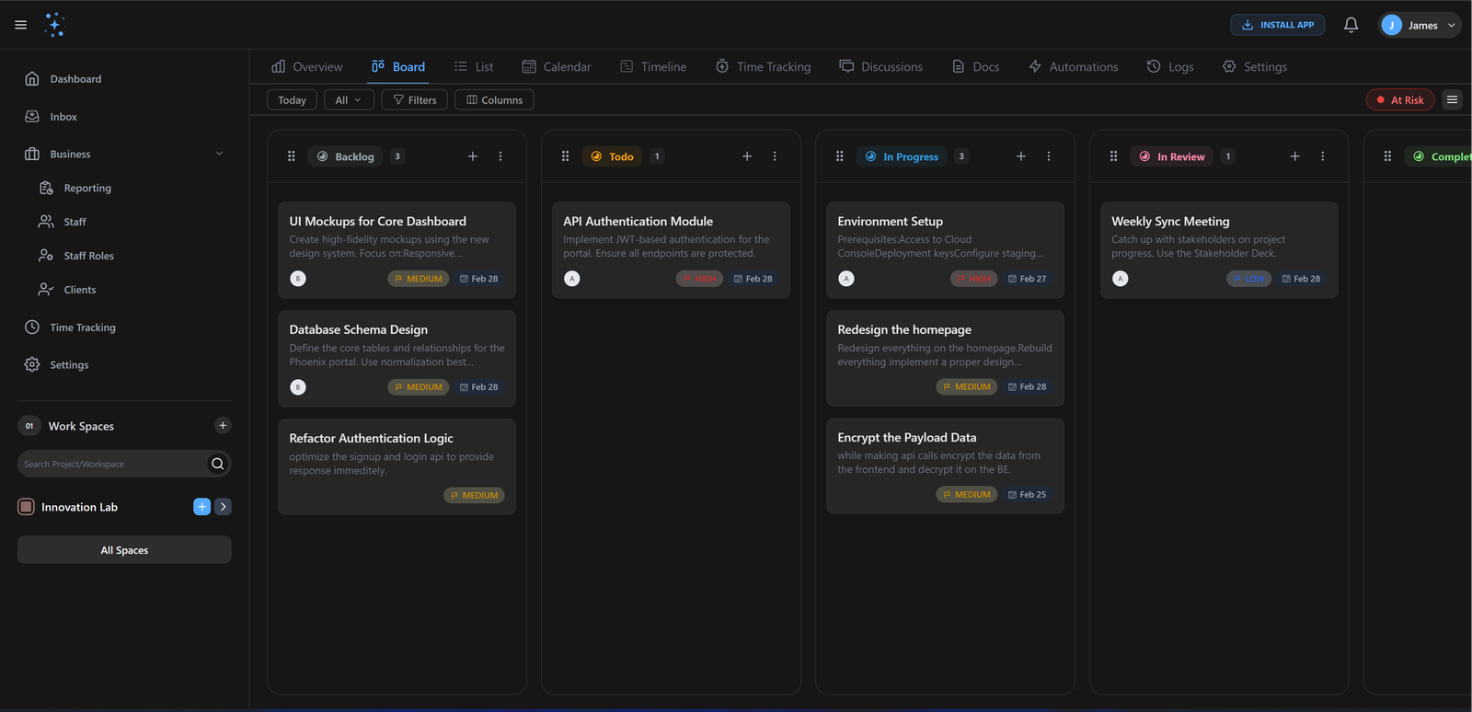This screenshot has height=712, width=1472.
Task: Expand Innovation Lab with arrow button
Action: [x=223, y=507]
